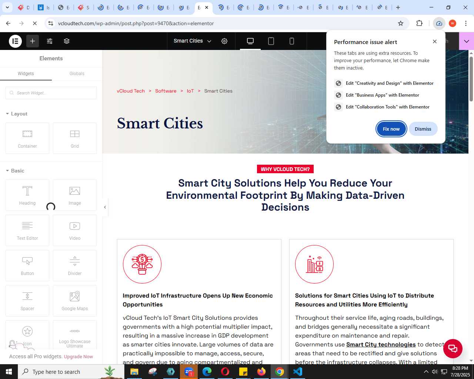This screenshot has width=474, height=379.
Task: Show hidden system tray icons
Action: tap(426, 372)
